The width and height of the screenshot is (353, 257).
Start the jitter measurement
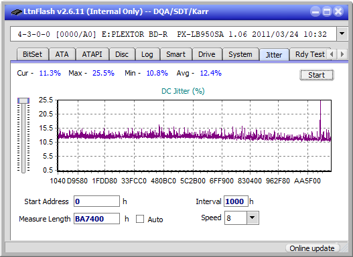[x=317, y=75]
